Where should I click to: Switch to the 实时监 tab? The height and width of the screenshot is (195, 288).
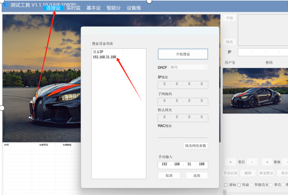(x=73, y=8)
